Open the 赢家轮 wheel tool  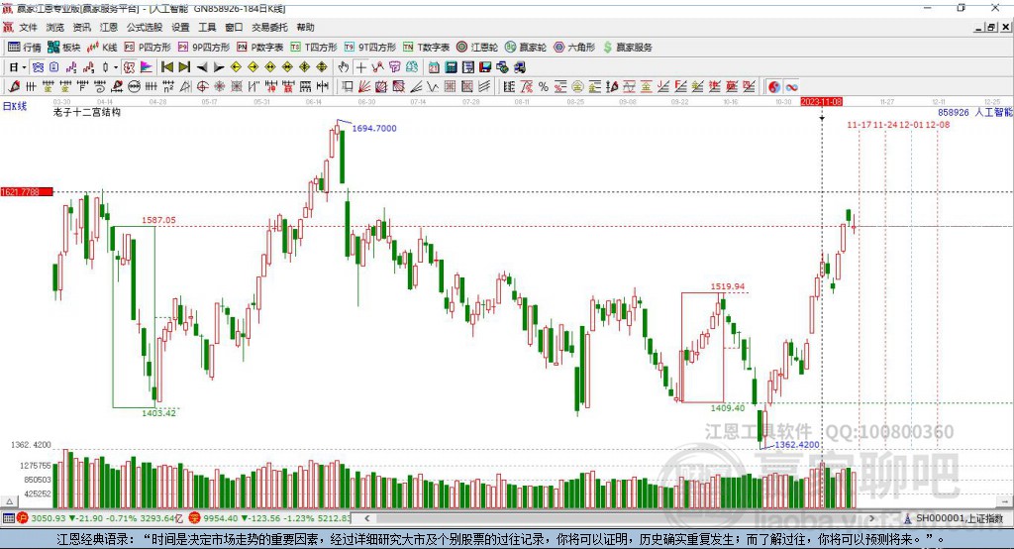coord(526,48)
